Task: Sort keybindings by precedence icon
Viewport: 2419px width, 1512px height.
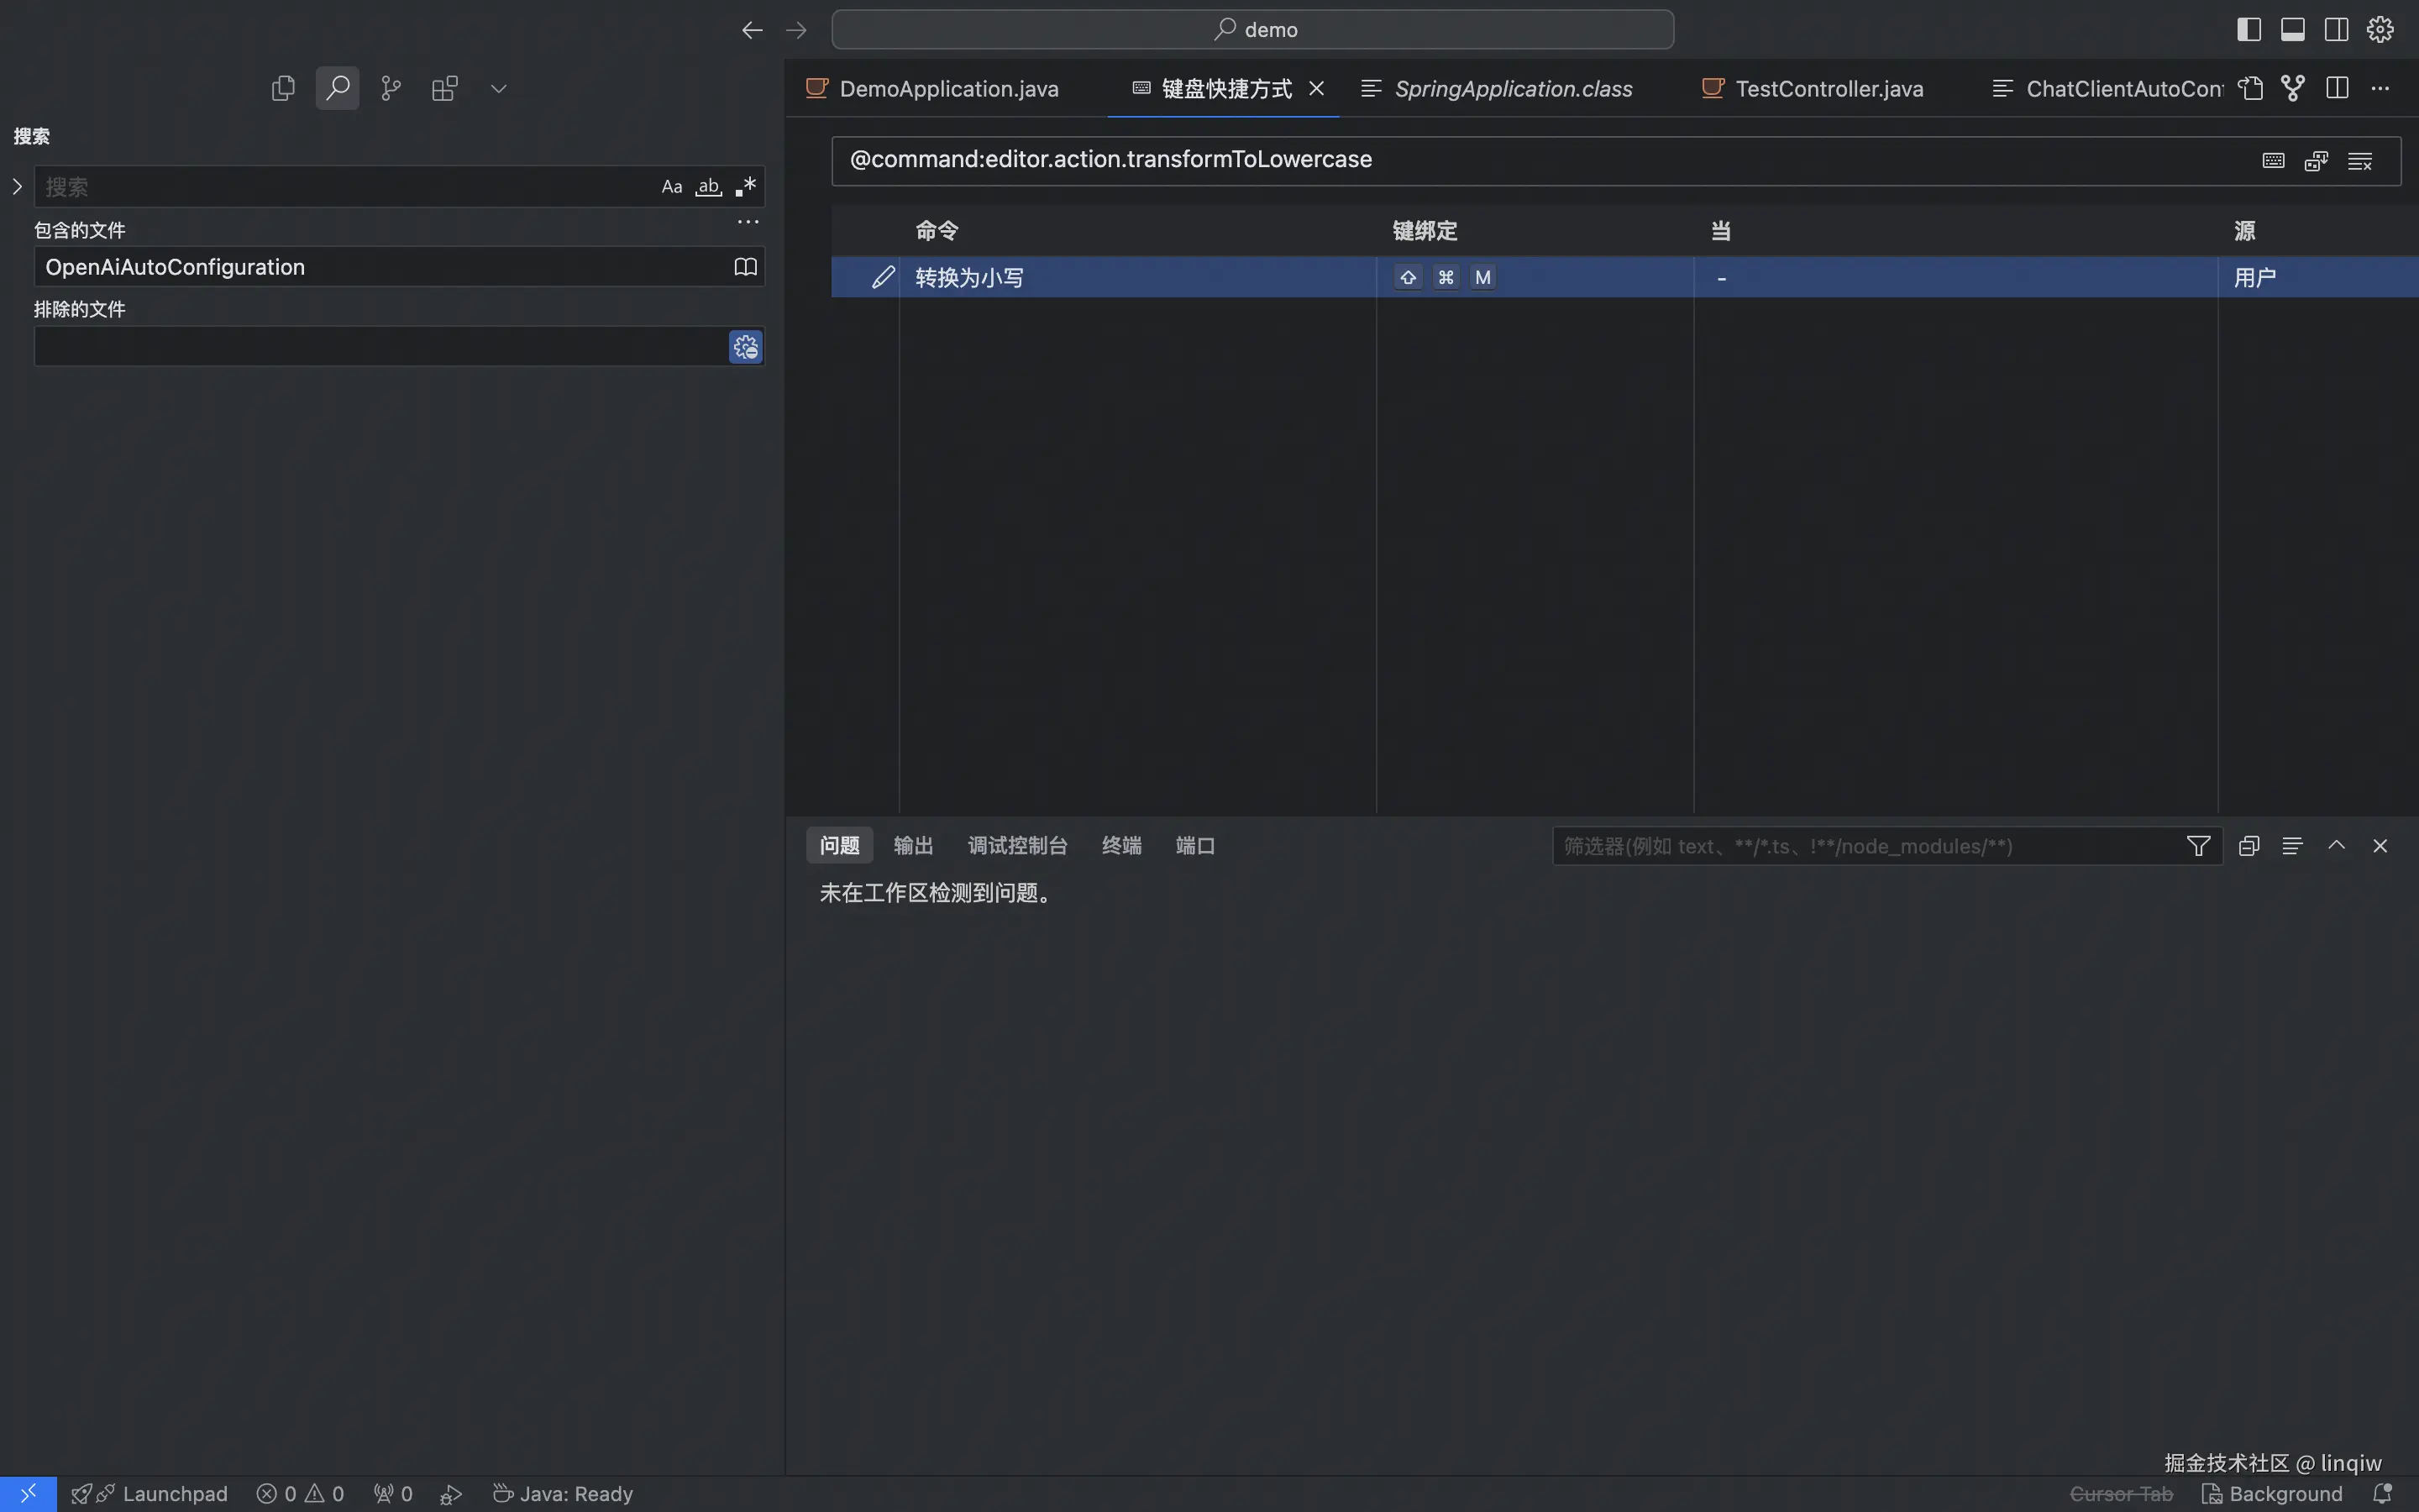Action: click(2316, 161)
